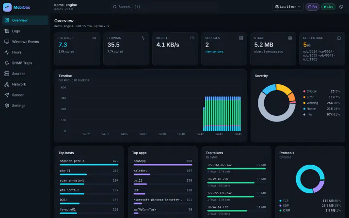
Task: Open the Overview page from sidebar
Action: pyautogui.click(x=25, y=20)
